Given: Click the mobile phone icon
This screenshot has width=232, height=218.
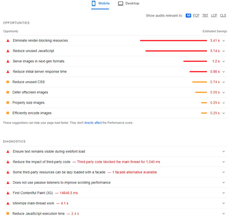Looking at the screenshot, I should [93, 3].
